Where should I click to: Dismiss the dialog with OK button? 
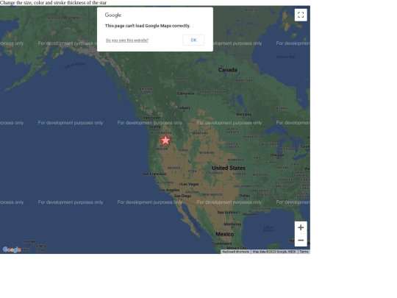pyautogui.click(x=193, y=40)
